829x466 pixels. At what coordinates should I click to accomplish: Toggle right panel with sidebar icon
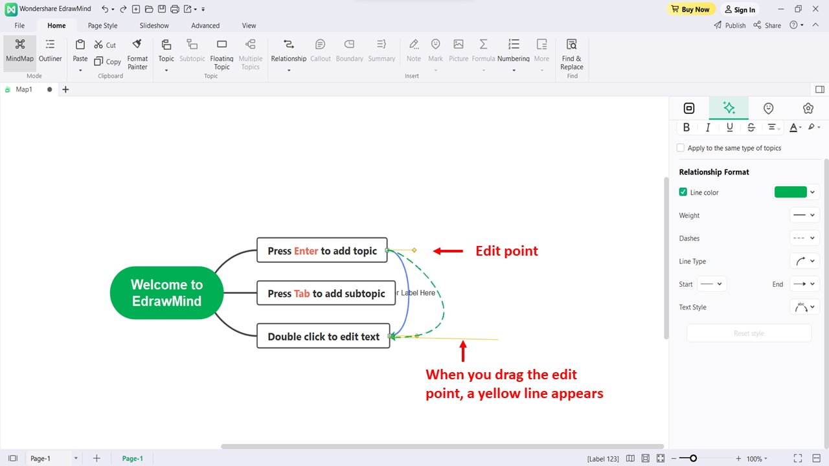point(820,89)
